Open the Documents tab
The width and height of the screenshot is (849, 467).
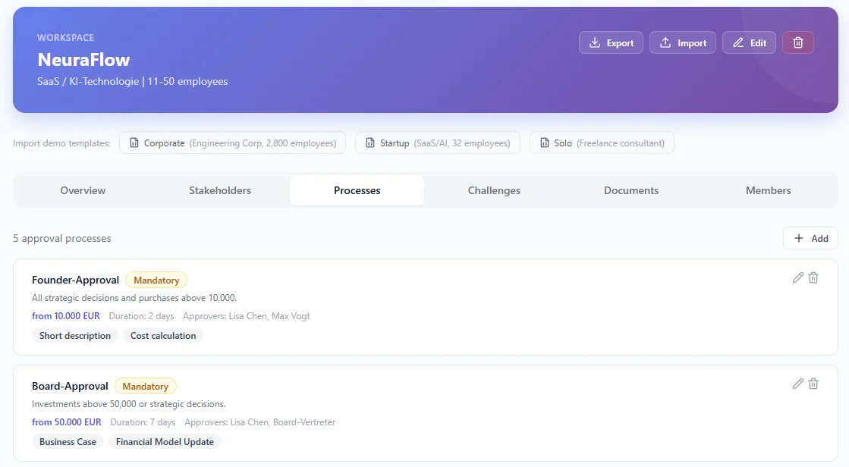click(631, 190)
